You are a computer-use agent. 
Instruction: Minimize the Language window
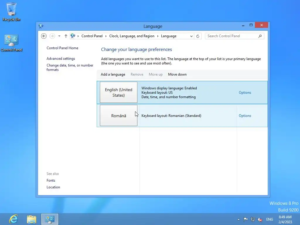tap(243, 25)
